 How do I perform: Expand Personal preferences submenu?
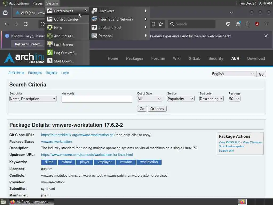point(119,36)
